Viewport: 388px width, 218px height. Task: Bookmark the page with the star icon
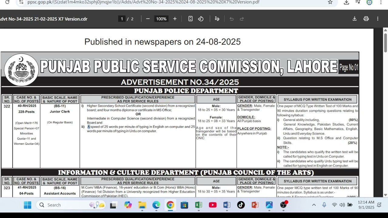pyautogui.click(x=329, y=2)
